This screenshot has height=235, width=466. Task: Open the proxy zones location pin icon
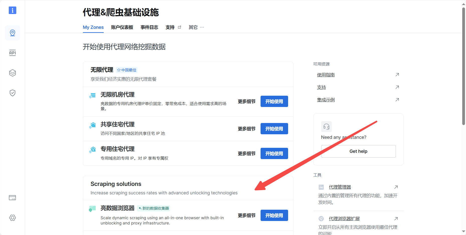click(13, 33)
